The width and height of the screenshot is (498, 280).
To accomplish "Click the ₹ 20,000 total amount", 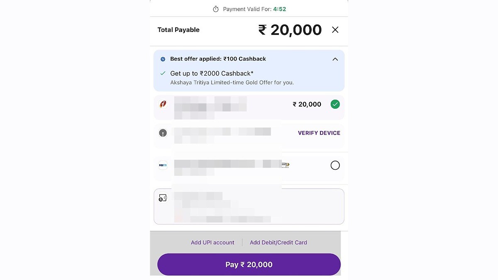I will (x=290, y=30).
